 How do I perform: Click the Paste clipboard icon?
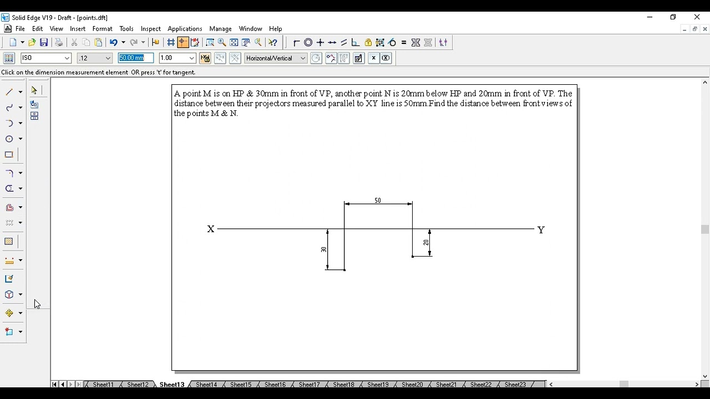pos(99,43)
